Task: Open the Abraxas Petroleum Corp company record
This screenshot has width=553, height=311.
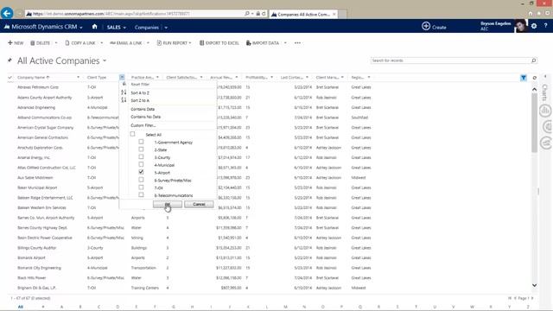Action: point(38,87)
